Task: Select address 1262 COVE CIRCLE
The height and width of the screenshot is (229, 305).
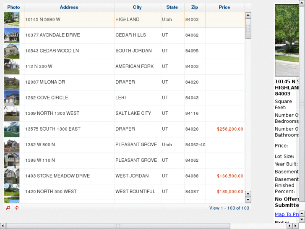Action: coord(47,97)
